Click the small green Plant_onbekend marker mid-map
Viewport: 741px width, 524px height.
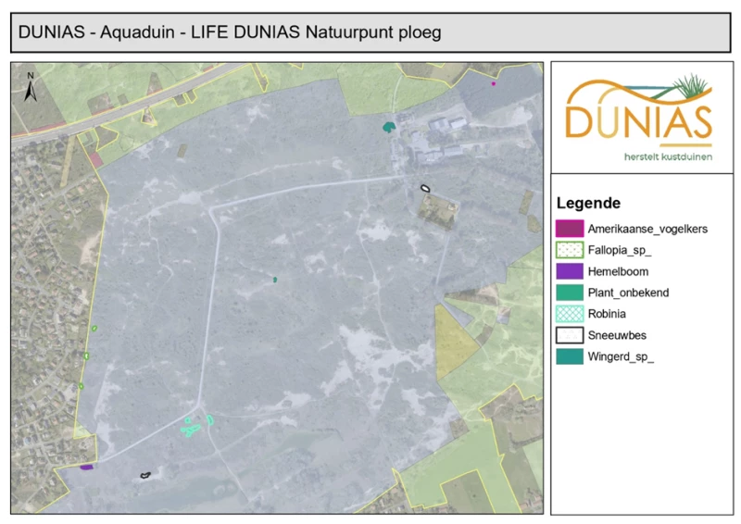click(275, 280)
